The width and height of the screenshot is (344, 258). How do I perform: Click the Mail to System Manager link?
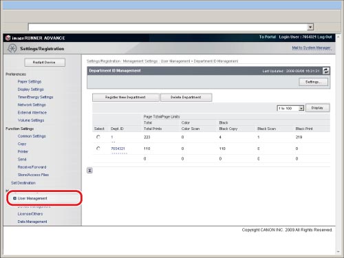tap(311, 48)
